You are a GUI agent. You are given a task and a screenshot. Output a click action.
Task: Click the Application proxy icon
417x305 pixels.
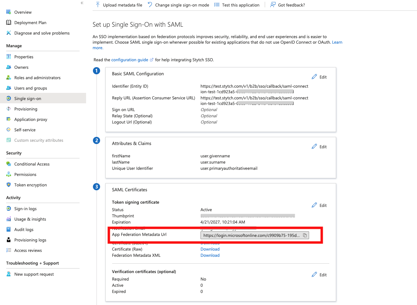(x=8, y=119)
